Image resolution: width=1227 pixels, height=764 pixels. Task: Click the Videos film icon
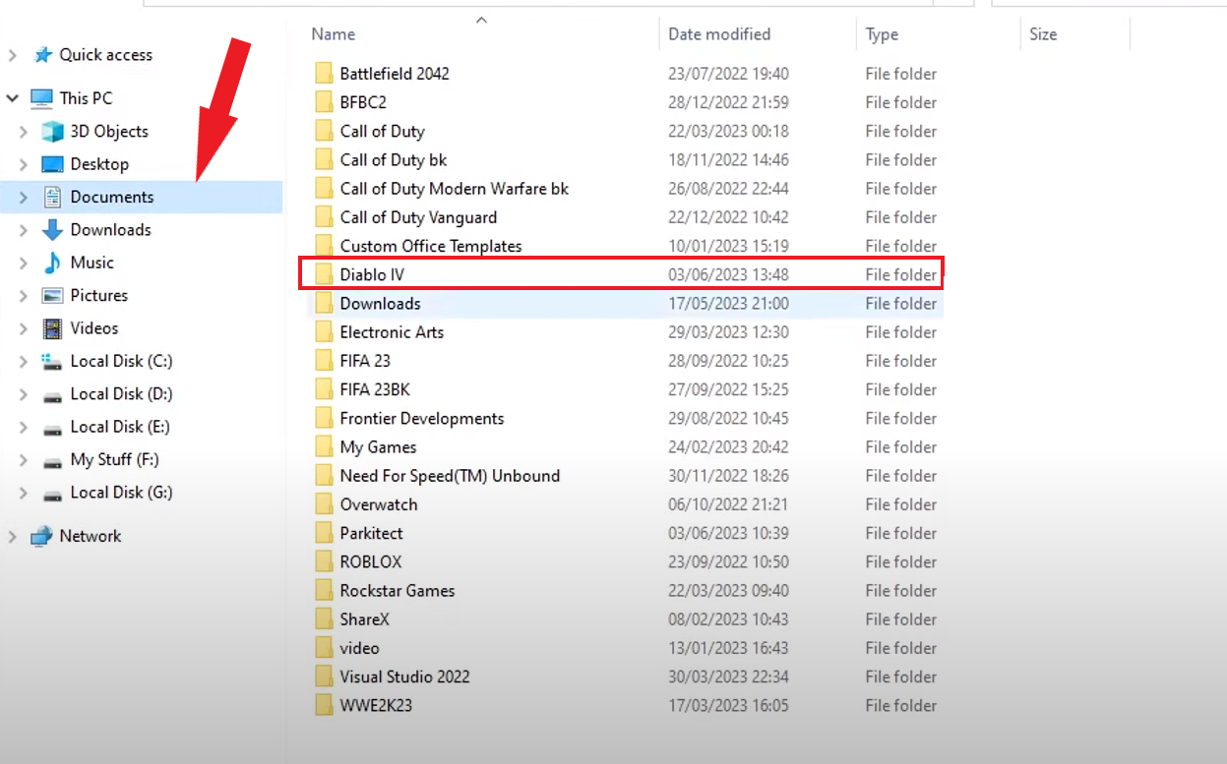[52, 328]
